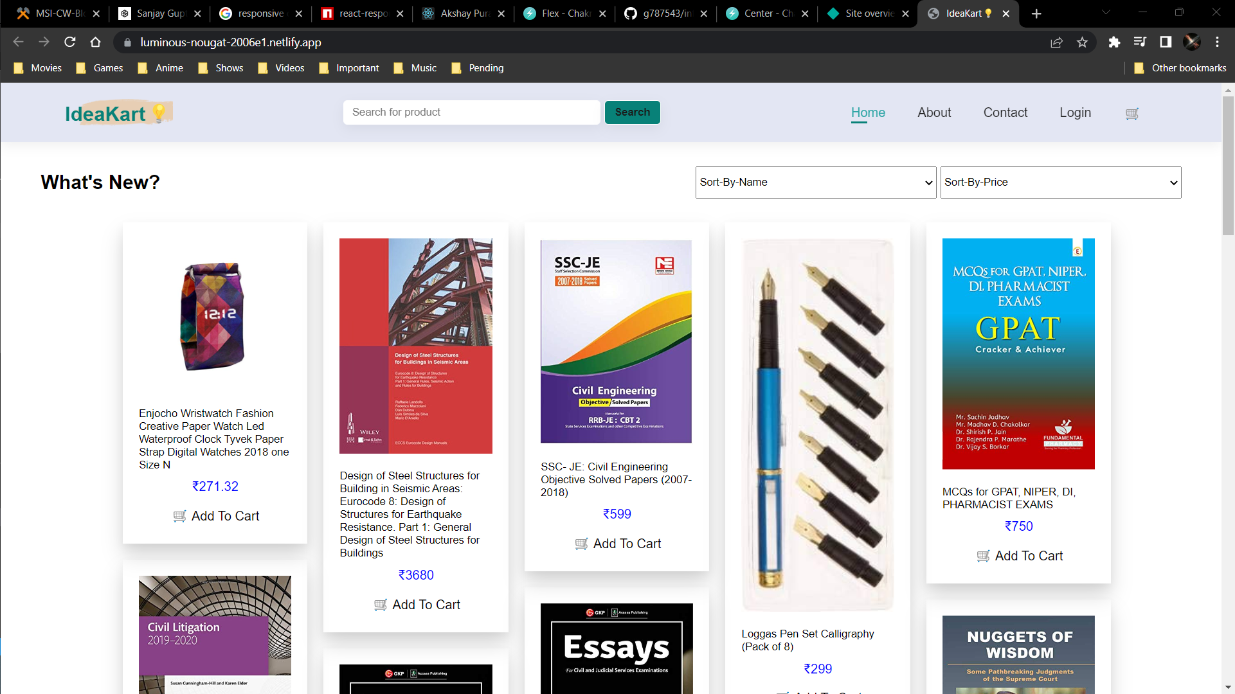Click Add To Cart for Loggas Pen Set
Viewport: 1235px width, 694px height.
[x=818, y=693]
